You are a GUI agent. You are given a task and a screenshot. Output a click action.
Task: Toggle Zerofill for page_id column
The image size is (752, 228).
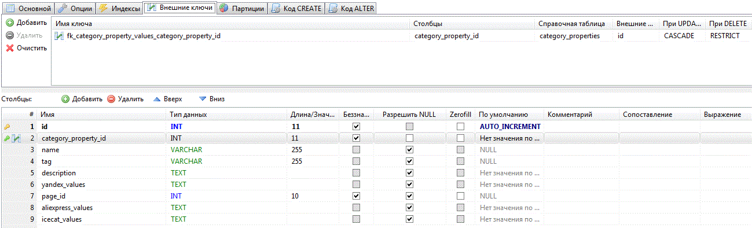pos(460,196)
